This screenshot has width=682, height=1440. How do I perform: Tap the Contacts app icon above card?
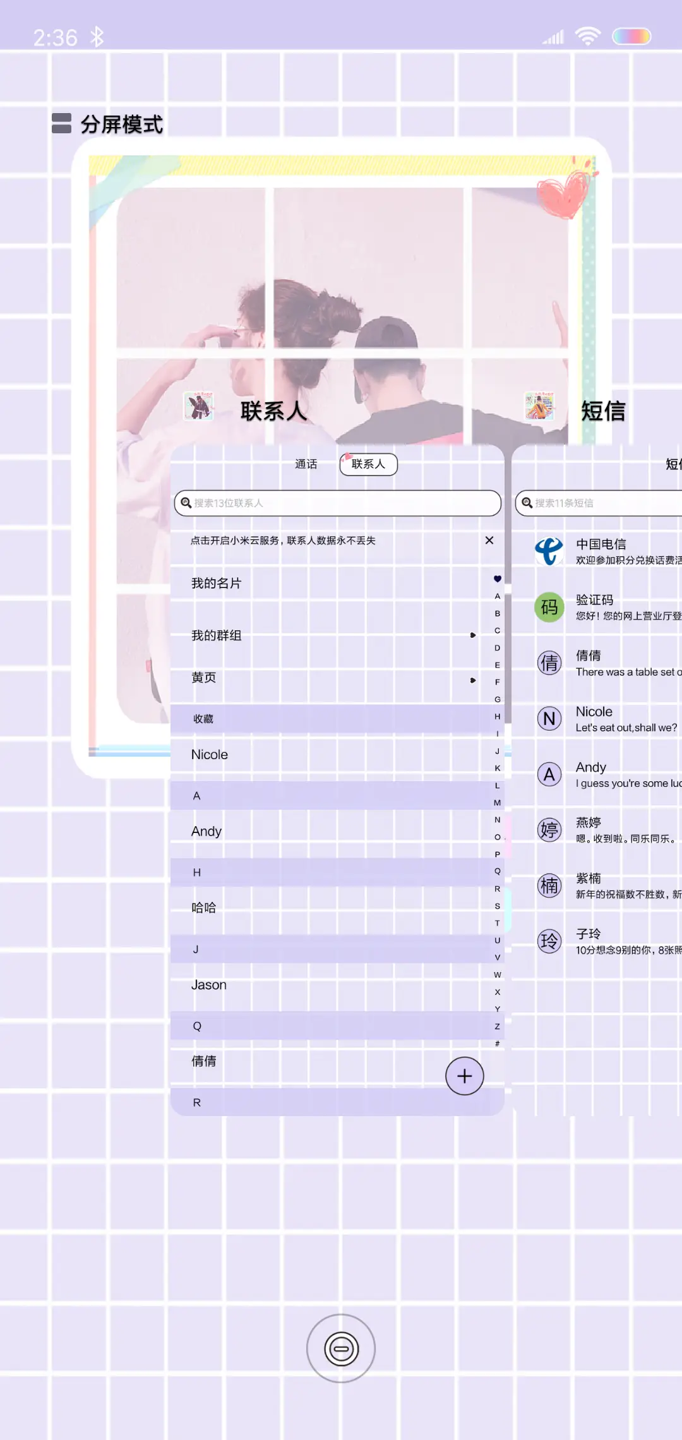pos(198,406)
